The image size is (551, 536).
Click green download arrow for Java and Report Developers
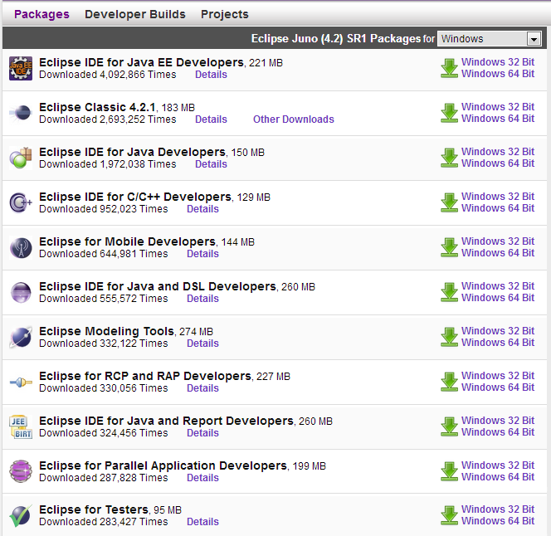coord(449,426)
